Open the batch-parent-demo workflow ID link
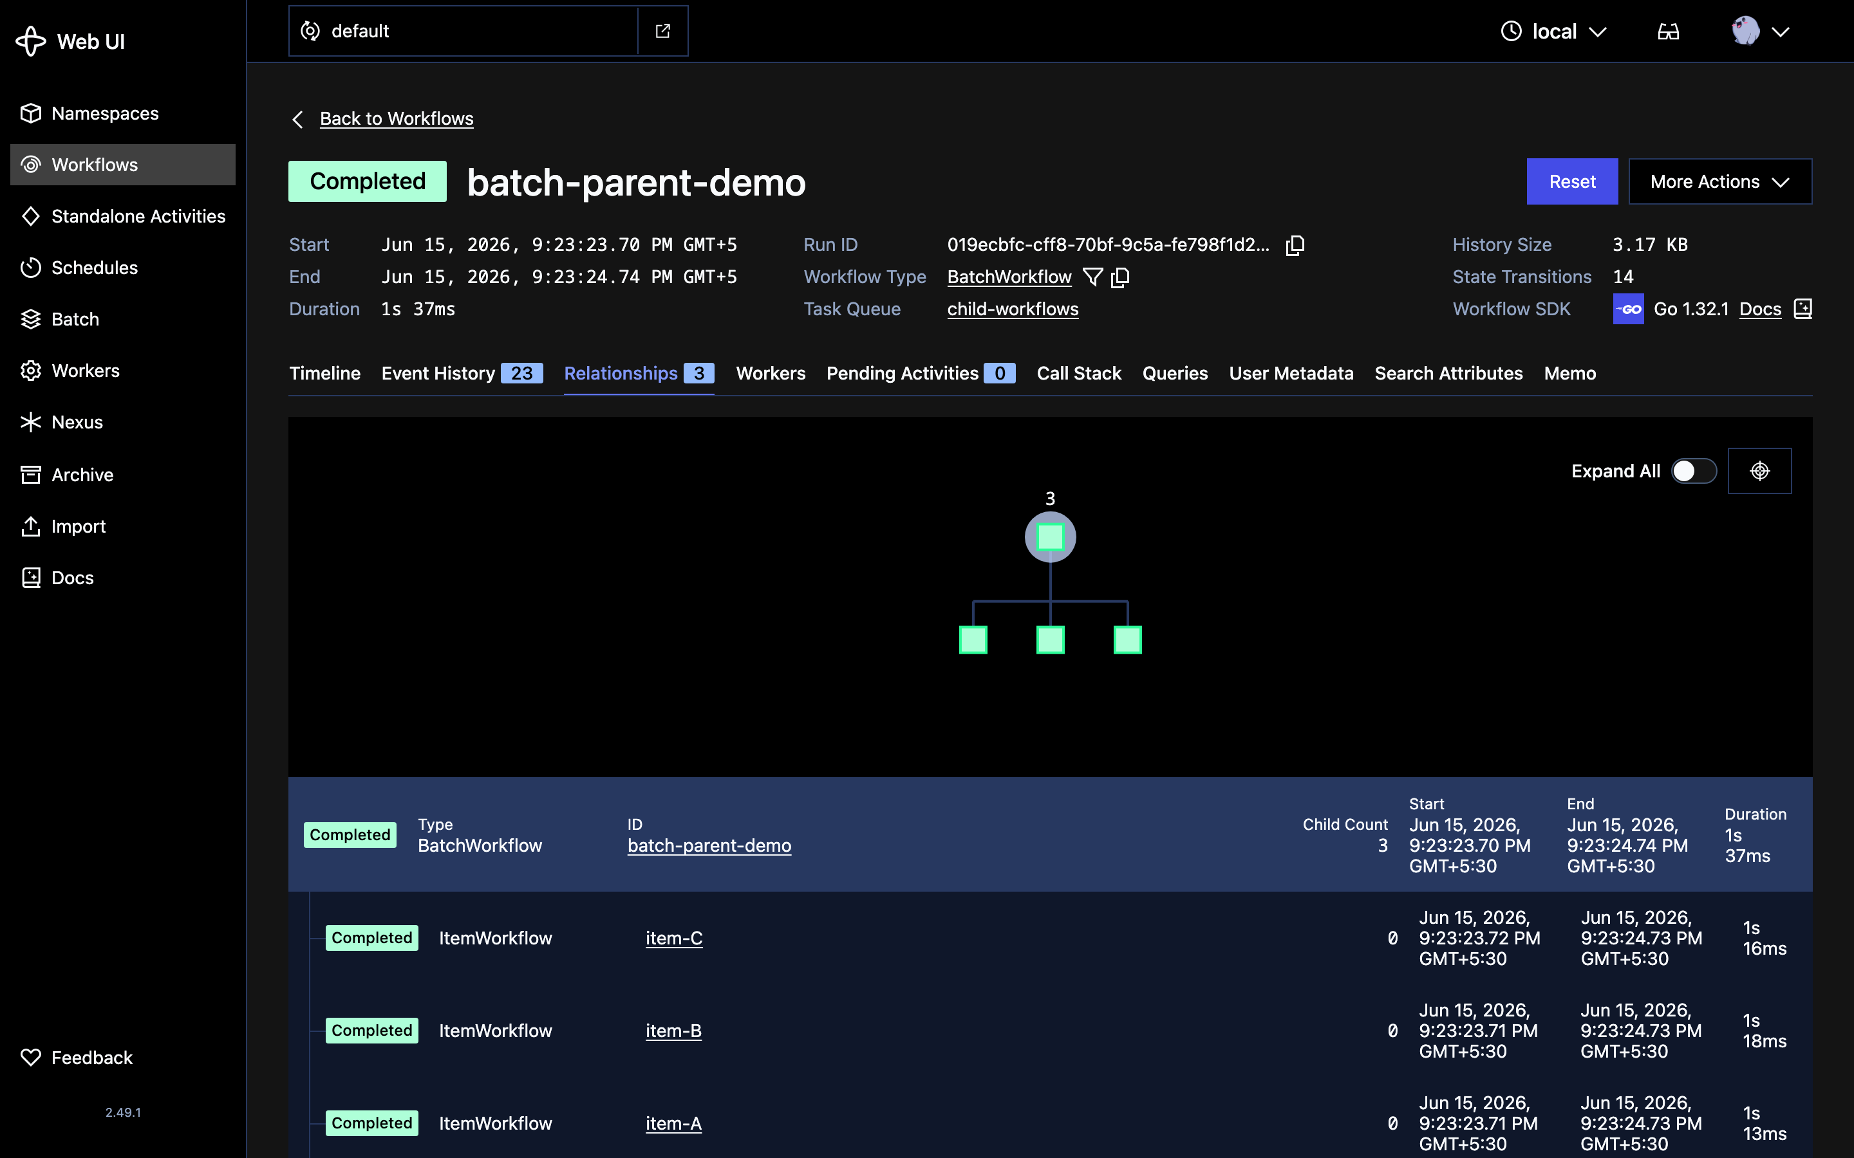Image resolution: width=1854 pixels, height=1158 pixels. click(x=709, y=845)
